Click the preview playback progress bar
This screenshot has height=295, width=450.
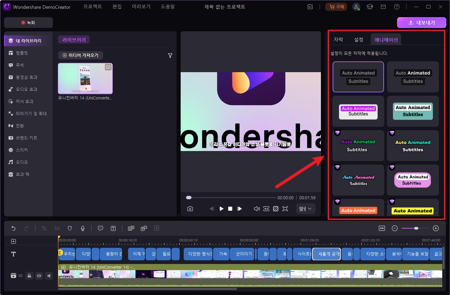coord(231,198)
